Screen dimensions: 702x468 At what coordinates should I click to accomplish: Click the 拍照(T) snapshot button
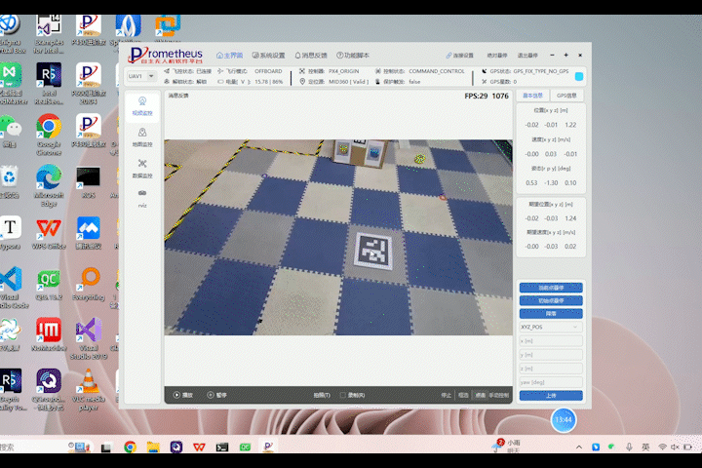322,395
